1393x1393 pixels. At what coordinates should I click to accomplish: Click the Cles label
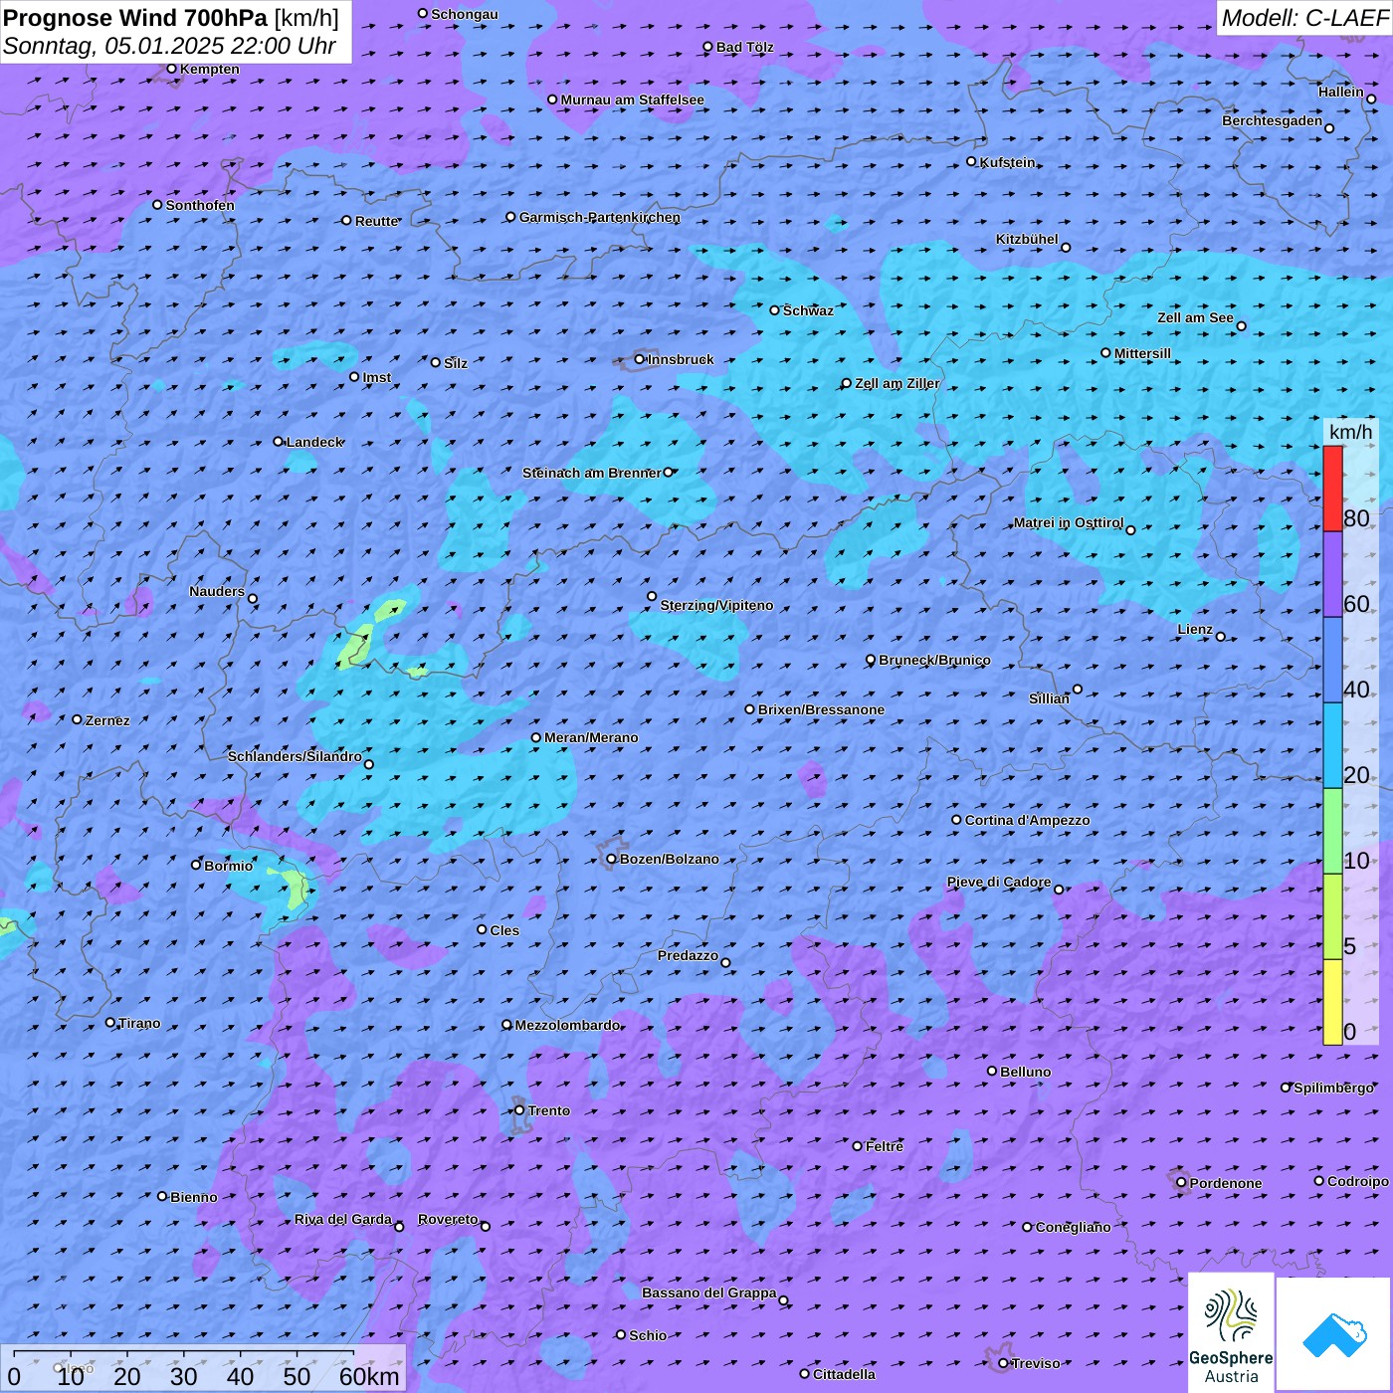(504, 930)
